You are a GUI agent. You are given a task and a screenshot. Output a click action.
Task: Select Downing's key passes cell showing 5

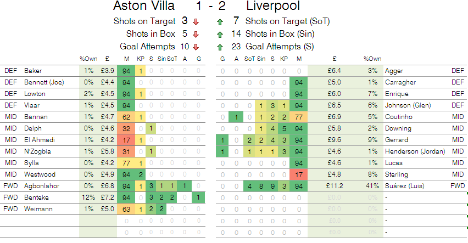pos(284,128)
